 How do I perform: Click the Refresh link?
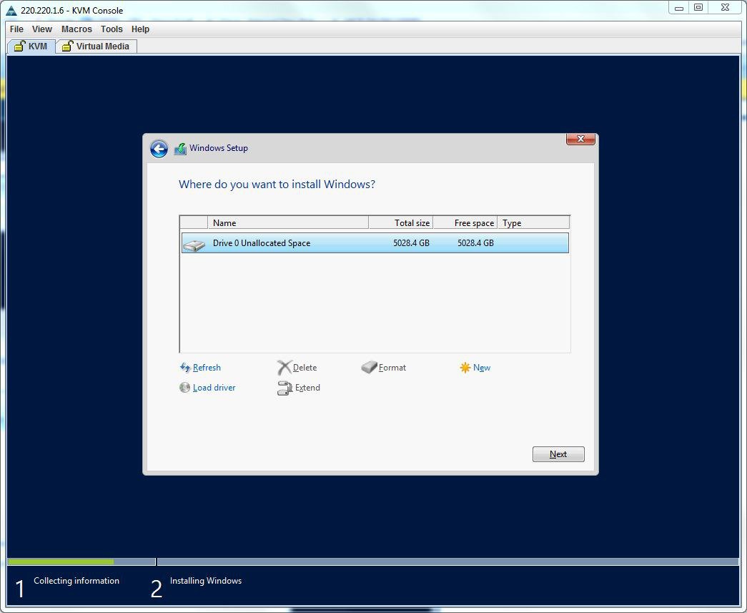point(207,368)
